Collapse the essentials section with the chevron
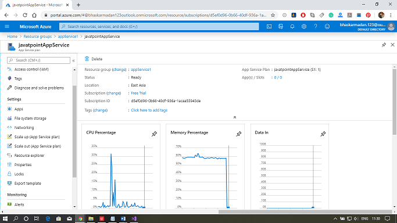Screen dimensions: 397x223 point(235,117)
